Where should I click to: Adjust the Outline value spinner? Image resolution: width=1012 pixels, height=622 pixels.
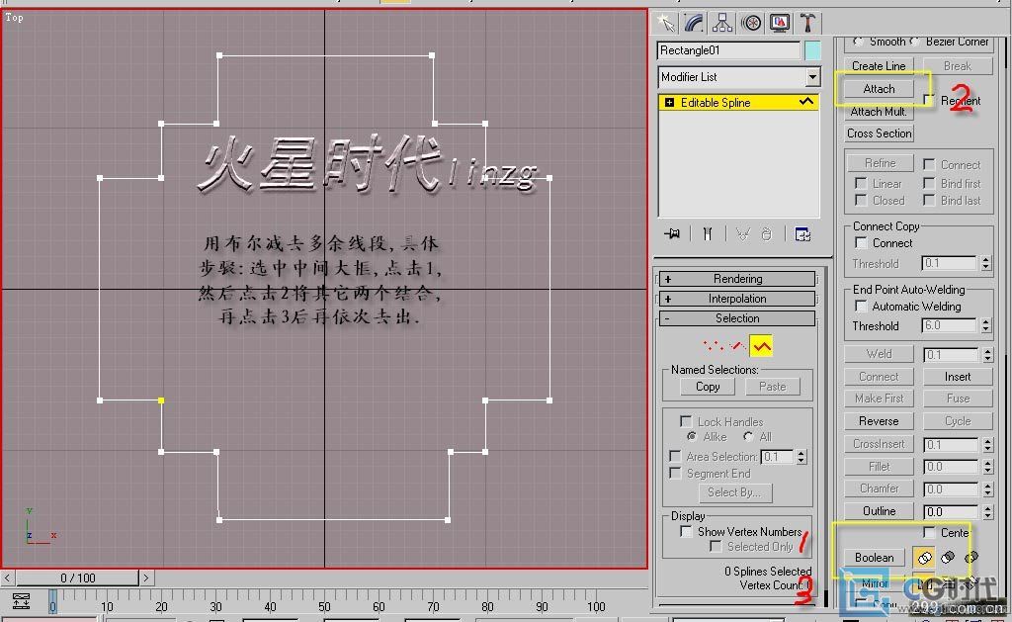987,511
